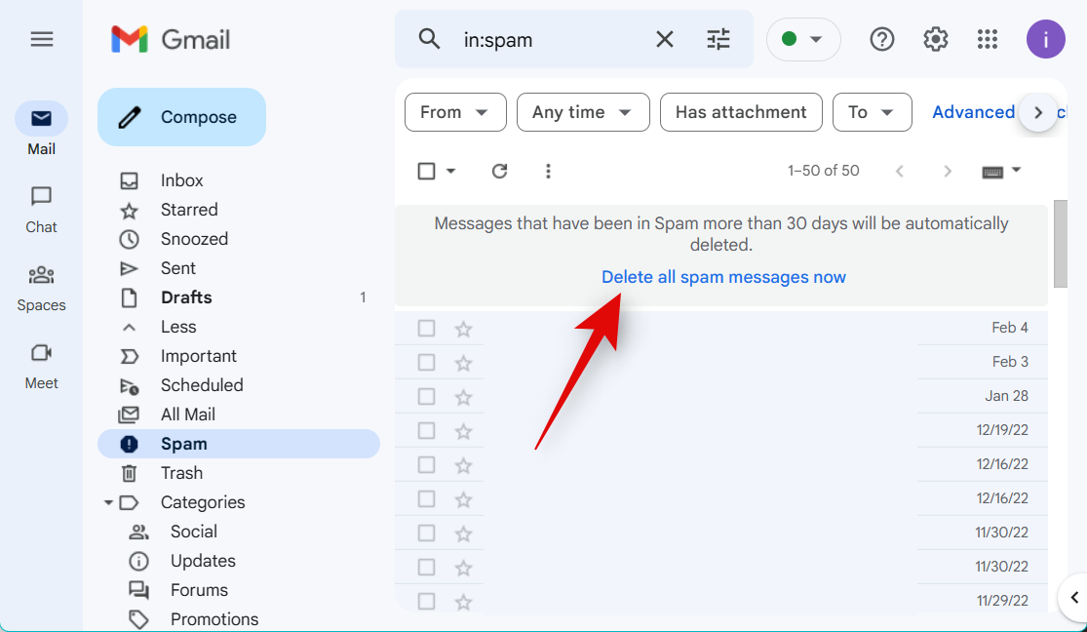This screenshot has height=632, width=1087.
Task: Switch to Chat in the side rail
Action: tap(42, 210)
